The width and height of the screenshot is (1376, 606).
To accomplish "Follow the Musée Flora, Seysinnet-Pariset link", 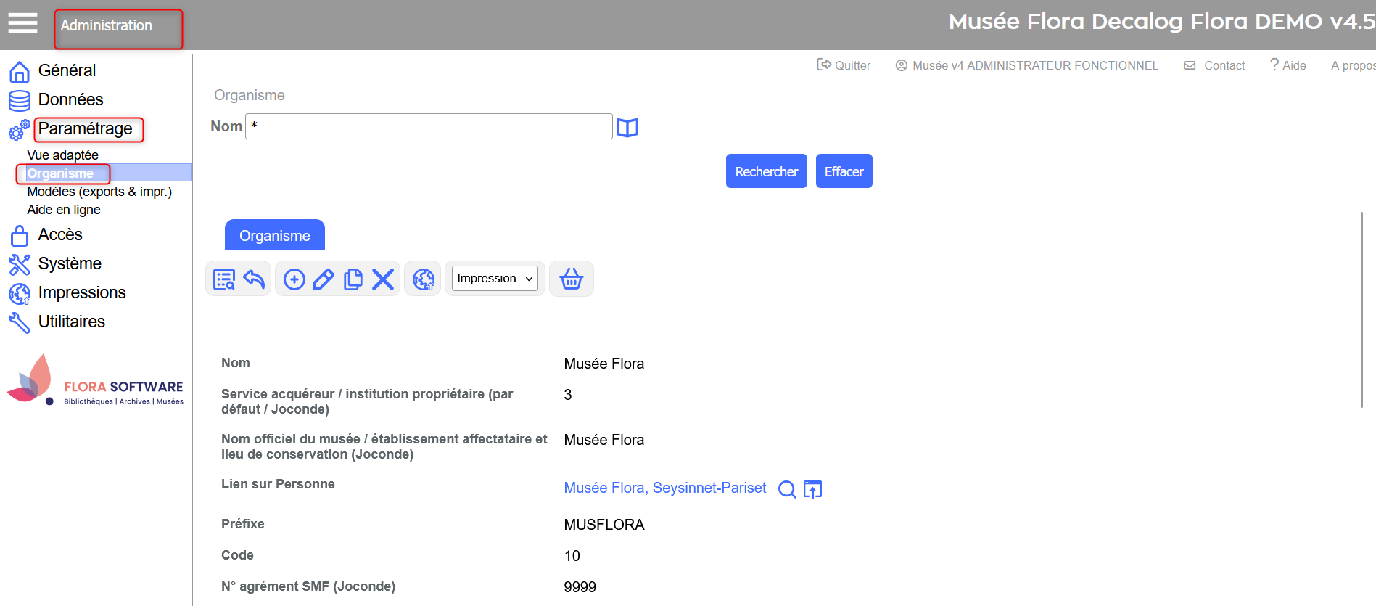I will click(x=664, y=488).
